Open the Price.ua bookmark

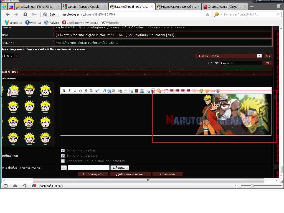pyautogui.click(x=33, y=23)
